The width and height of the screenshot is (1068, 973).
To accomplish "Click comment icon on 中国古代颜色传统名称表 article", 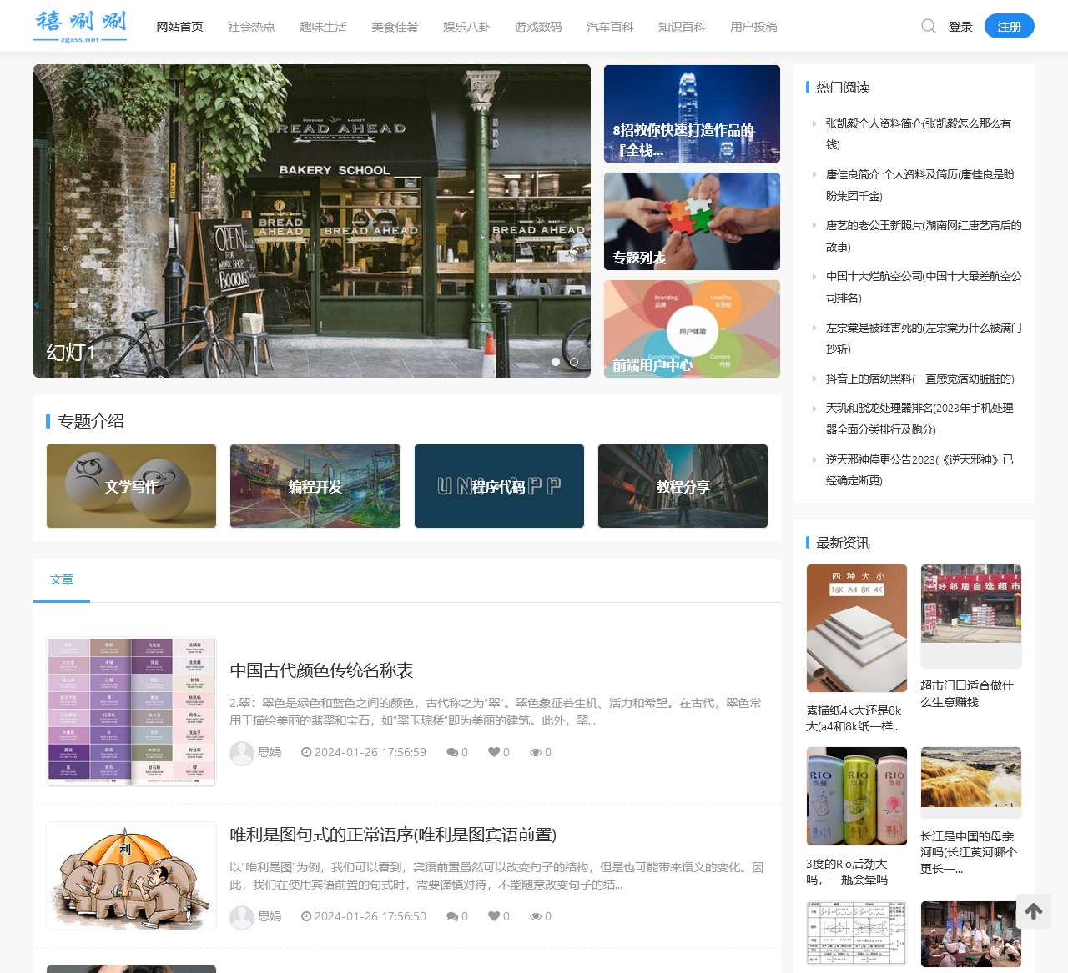I will click(451, 752).
